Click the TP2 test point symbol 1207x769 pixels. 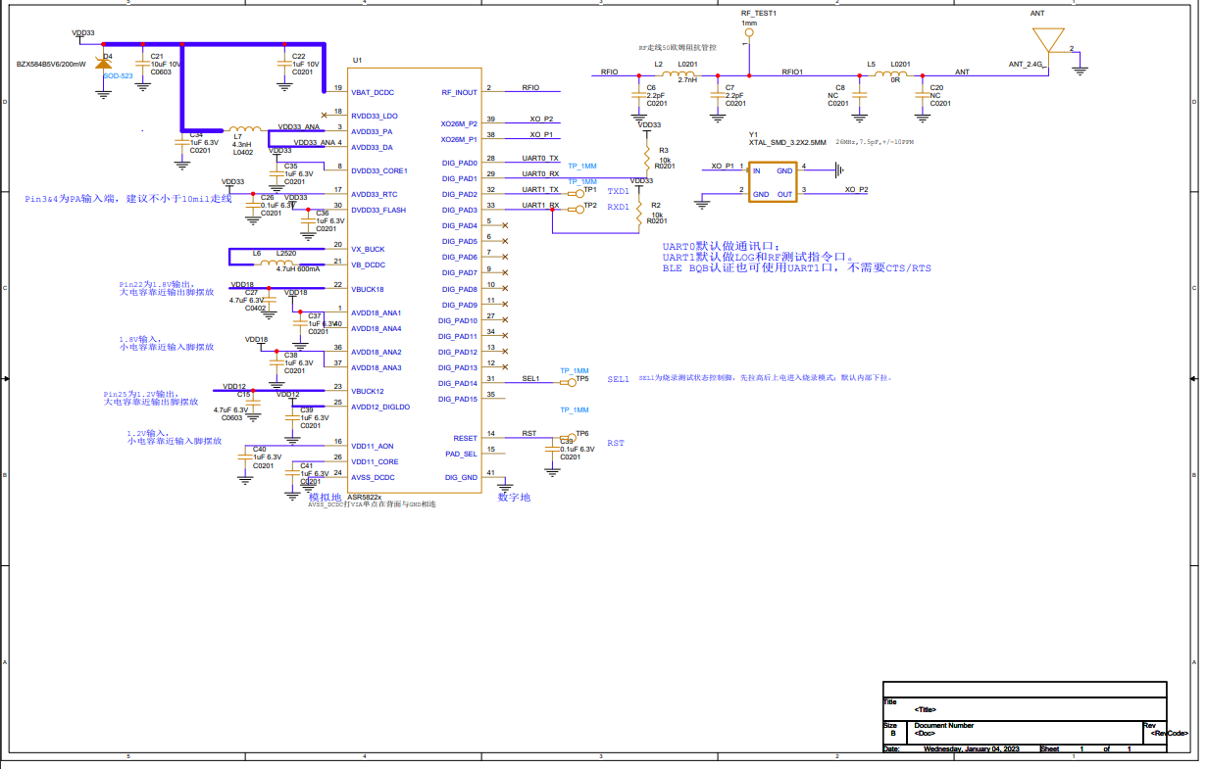point(578,209)
